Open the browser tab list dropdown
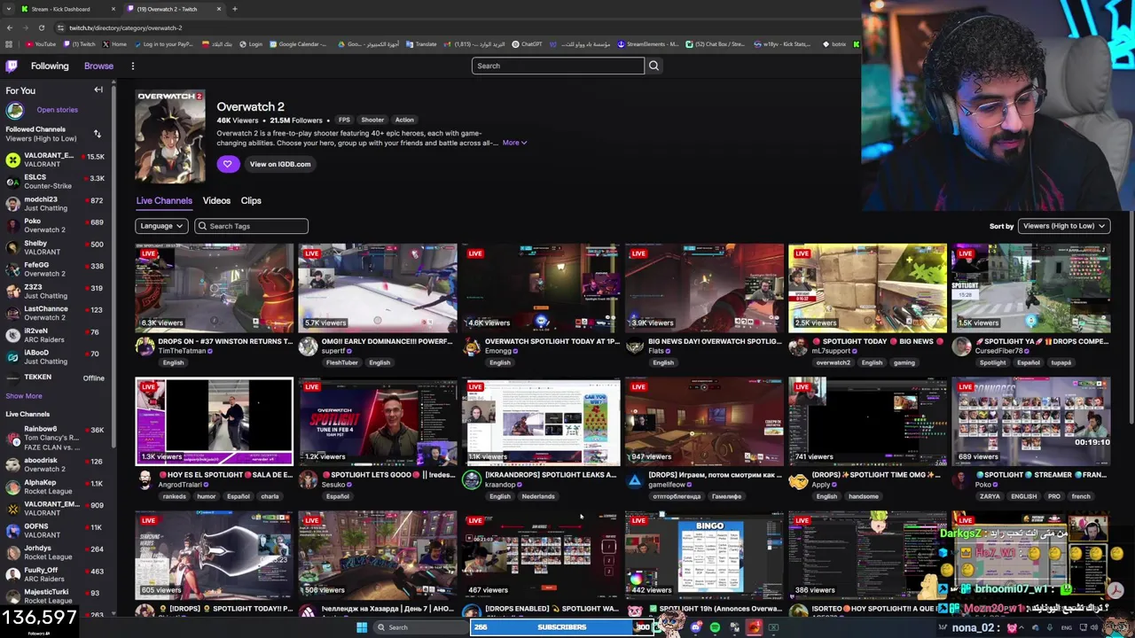The height and width of the screenshot is (638, 1135). [x=10, y=9]
